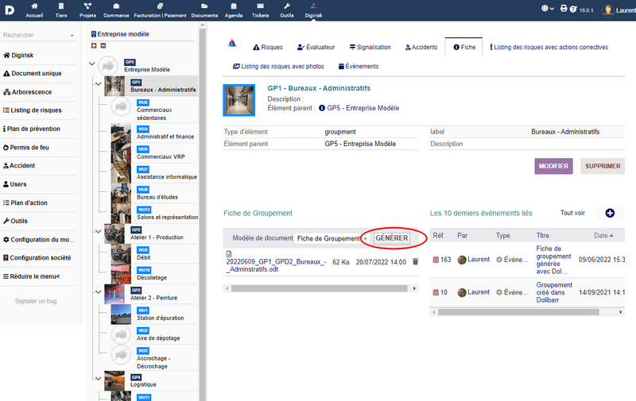The image size is (636, 401).
Task: Open 20220609_GP1_GPD2_Bureaux odt file link
Action: [x=276, y=265]
